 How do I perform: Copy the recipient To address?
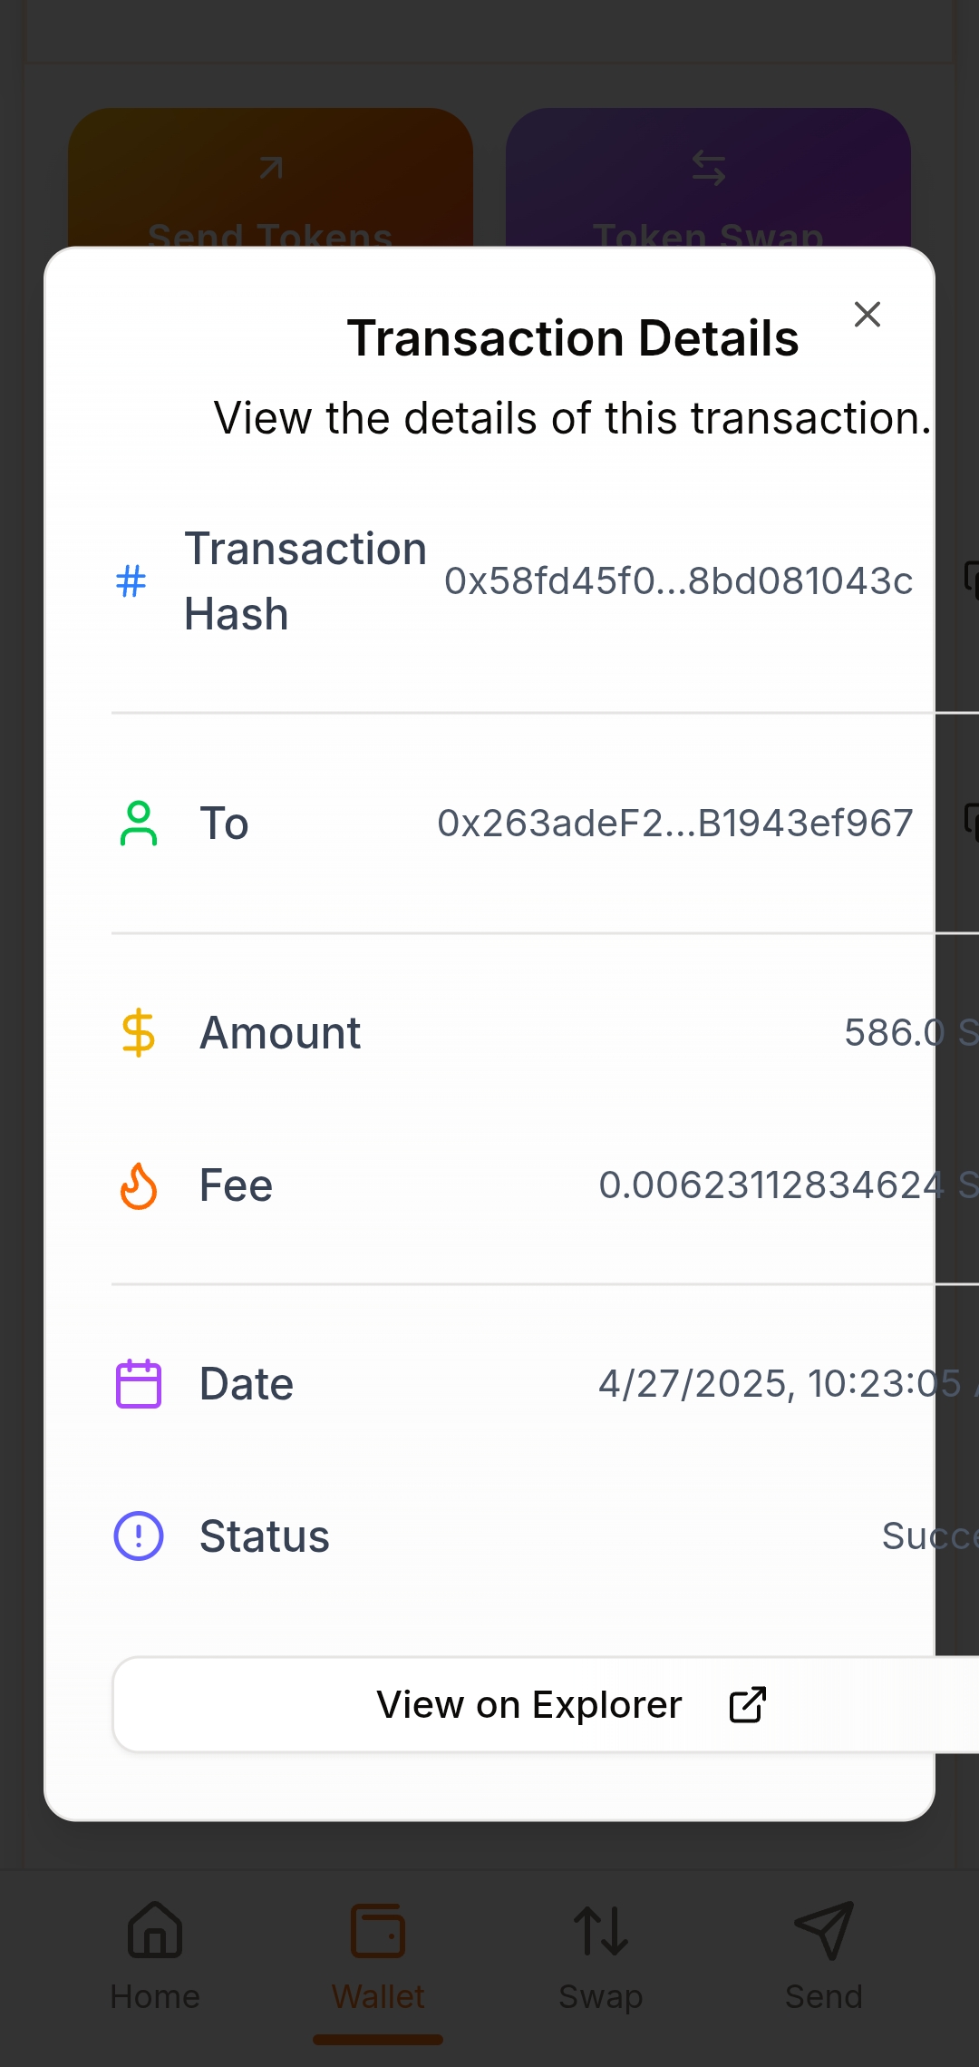(x=972, y=823)
